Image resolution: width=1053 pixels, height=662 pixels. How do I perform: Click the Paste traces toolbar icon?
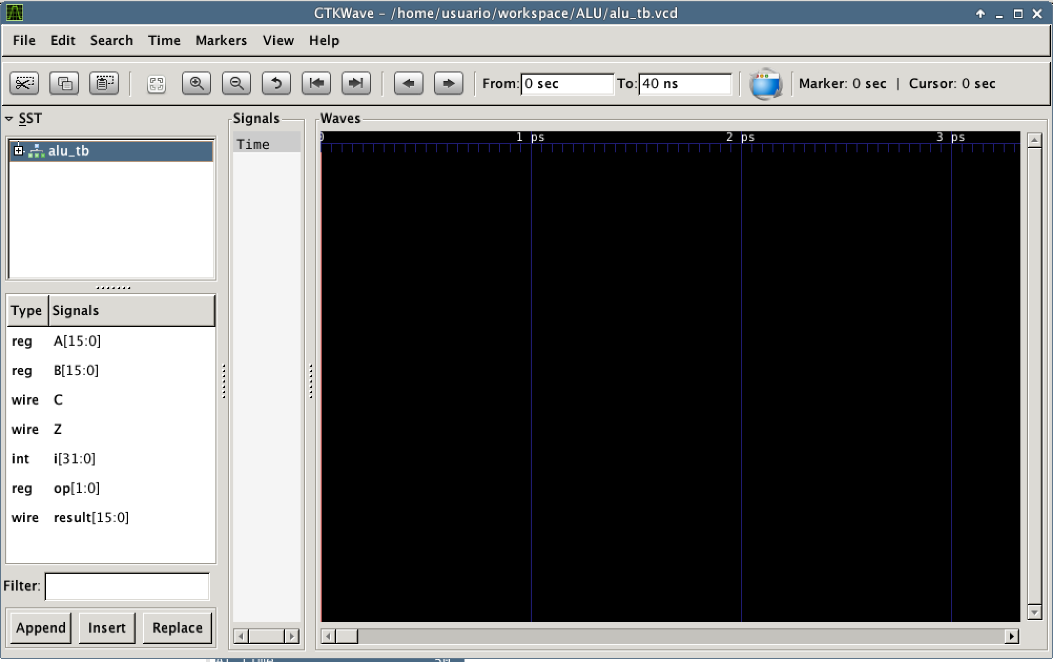tap(104, 84)
